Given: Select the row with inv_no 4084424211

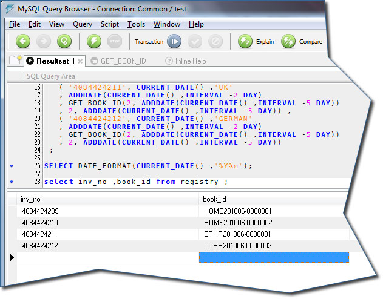Looking at the screenshot, I should 40,234.
